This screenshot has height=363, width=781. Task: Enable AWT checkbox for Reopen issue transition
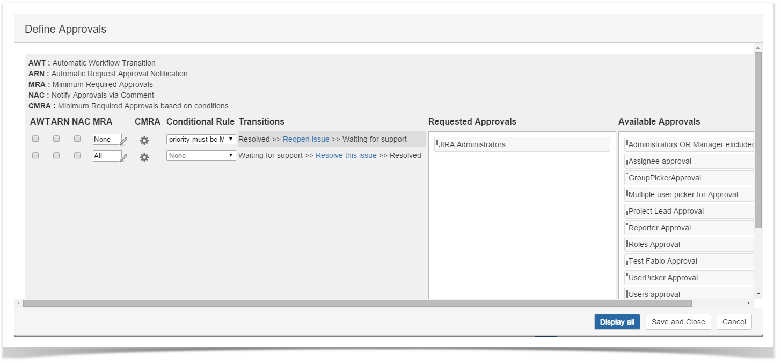pos(35,139)
